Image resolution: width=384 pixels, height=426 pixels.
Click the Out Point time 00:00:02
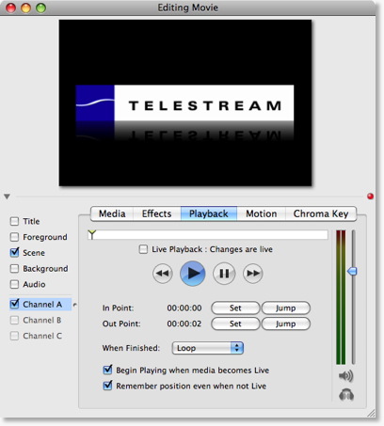184,323
